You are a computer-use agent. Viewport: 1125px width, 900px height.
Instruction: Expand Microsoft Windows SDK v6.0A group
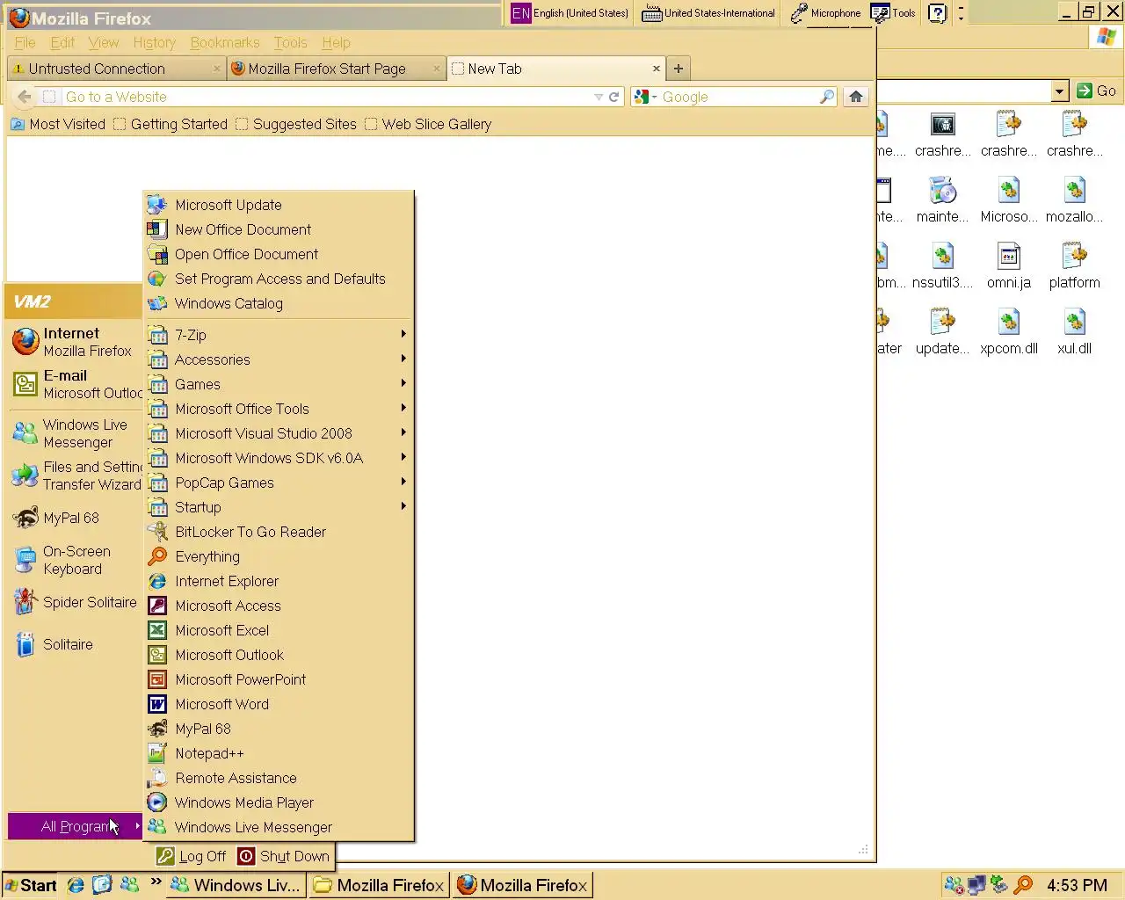(278, 458)
